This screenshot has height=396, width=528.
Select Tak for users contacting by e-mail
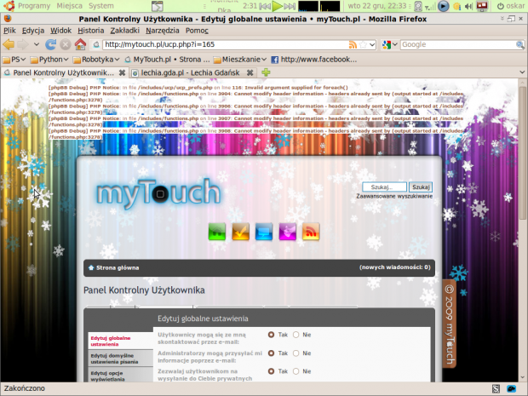point(271,335)
